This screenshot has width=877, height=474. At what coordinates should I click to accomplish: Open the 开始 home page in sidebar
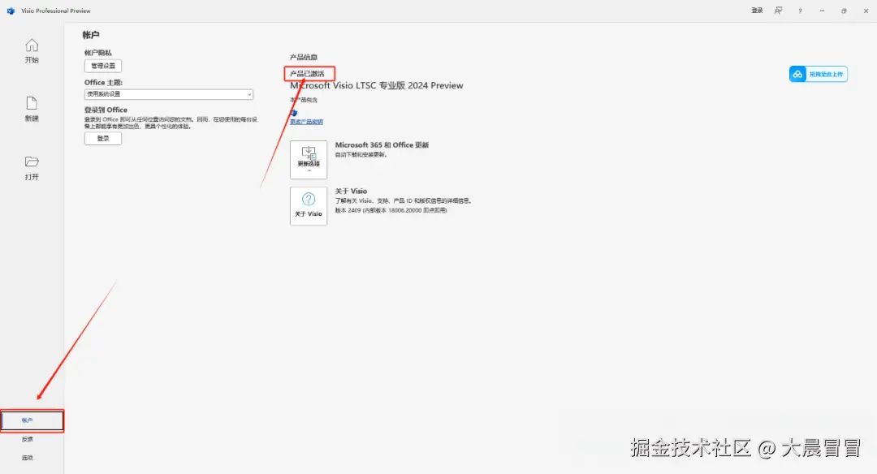32,51
